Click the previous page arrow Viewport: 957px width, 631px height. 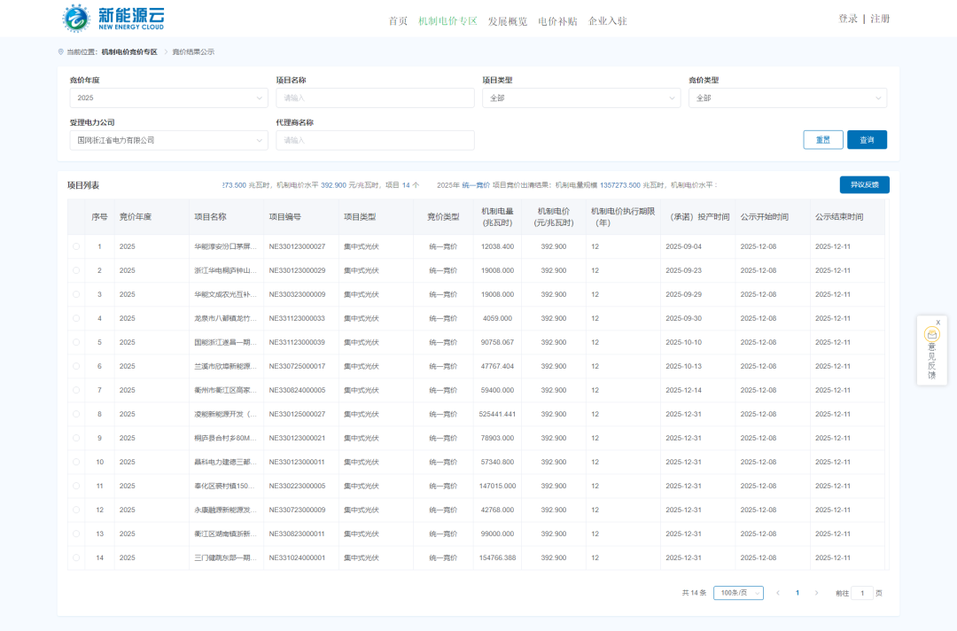tap(778, 592)
